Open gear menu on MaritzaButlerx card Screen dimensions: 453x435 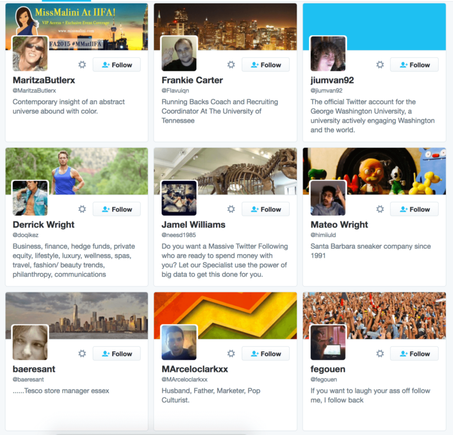(x=82, y=65)
